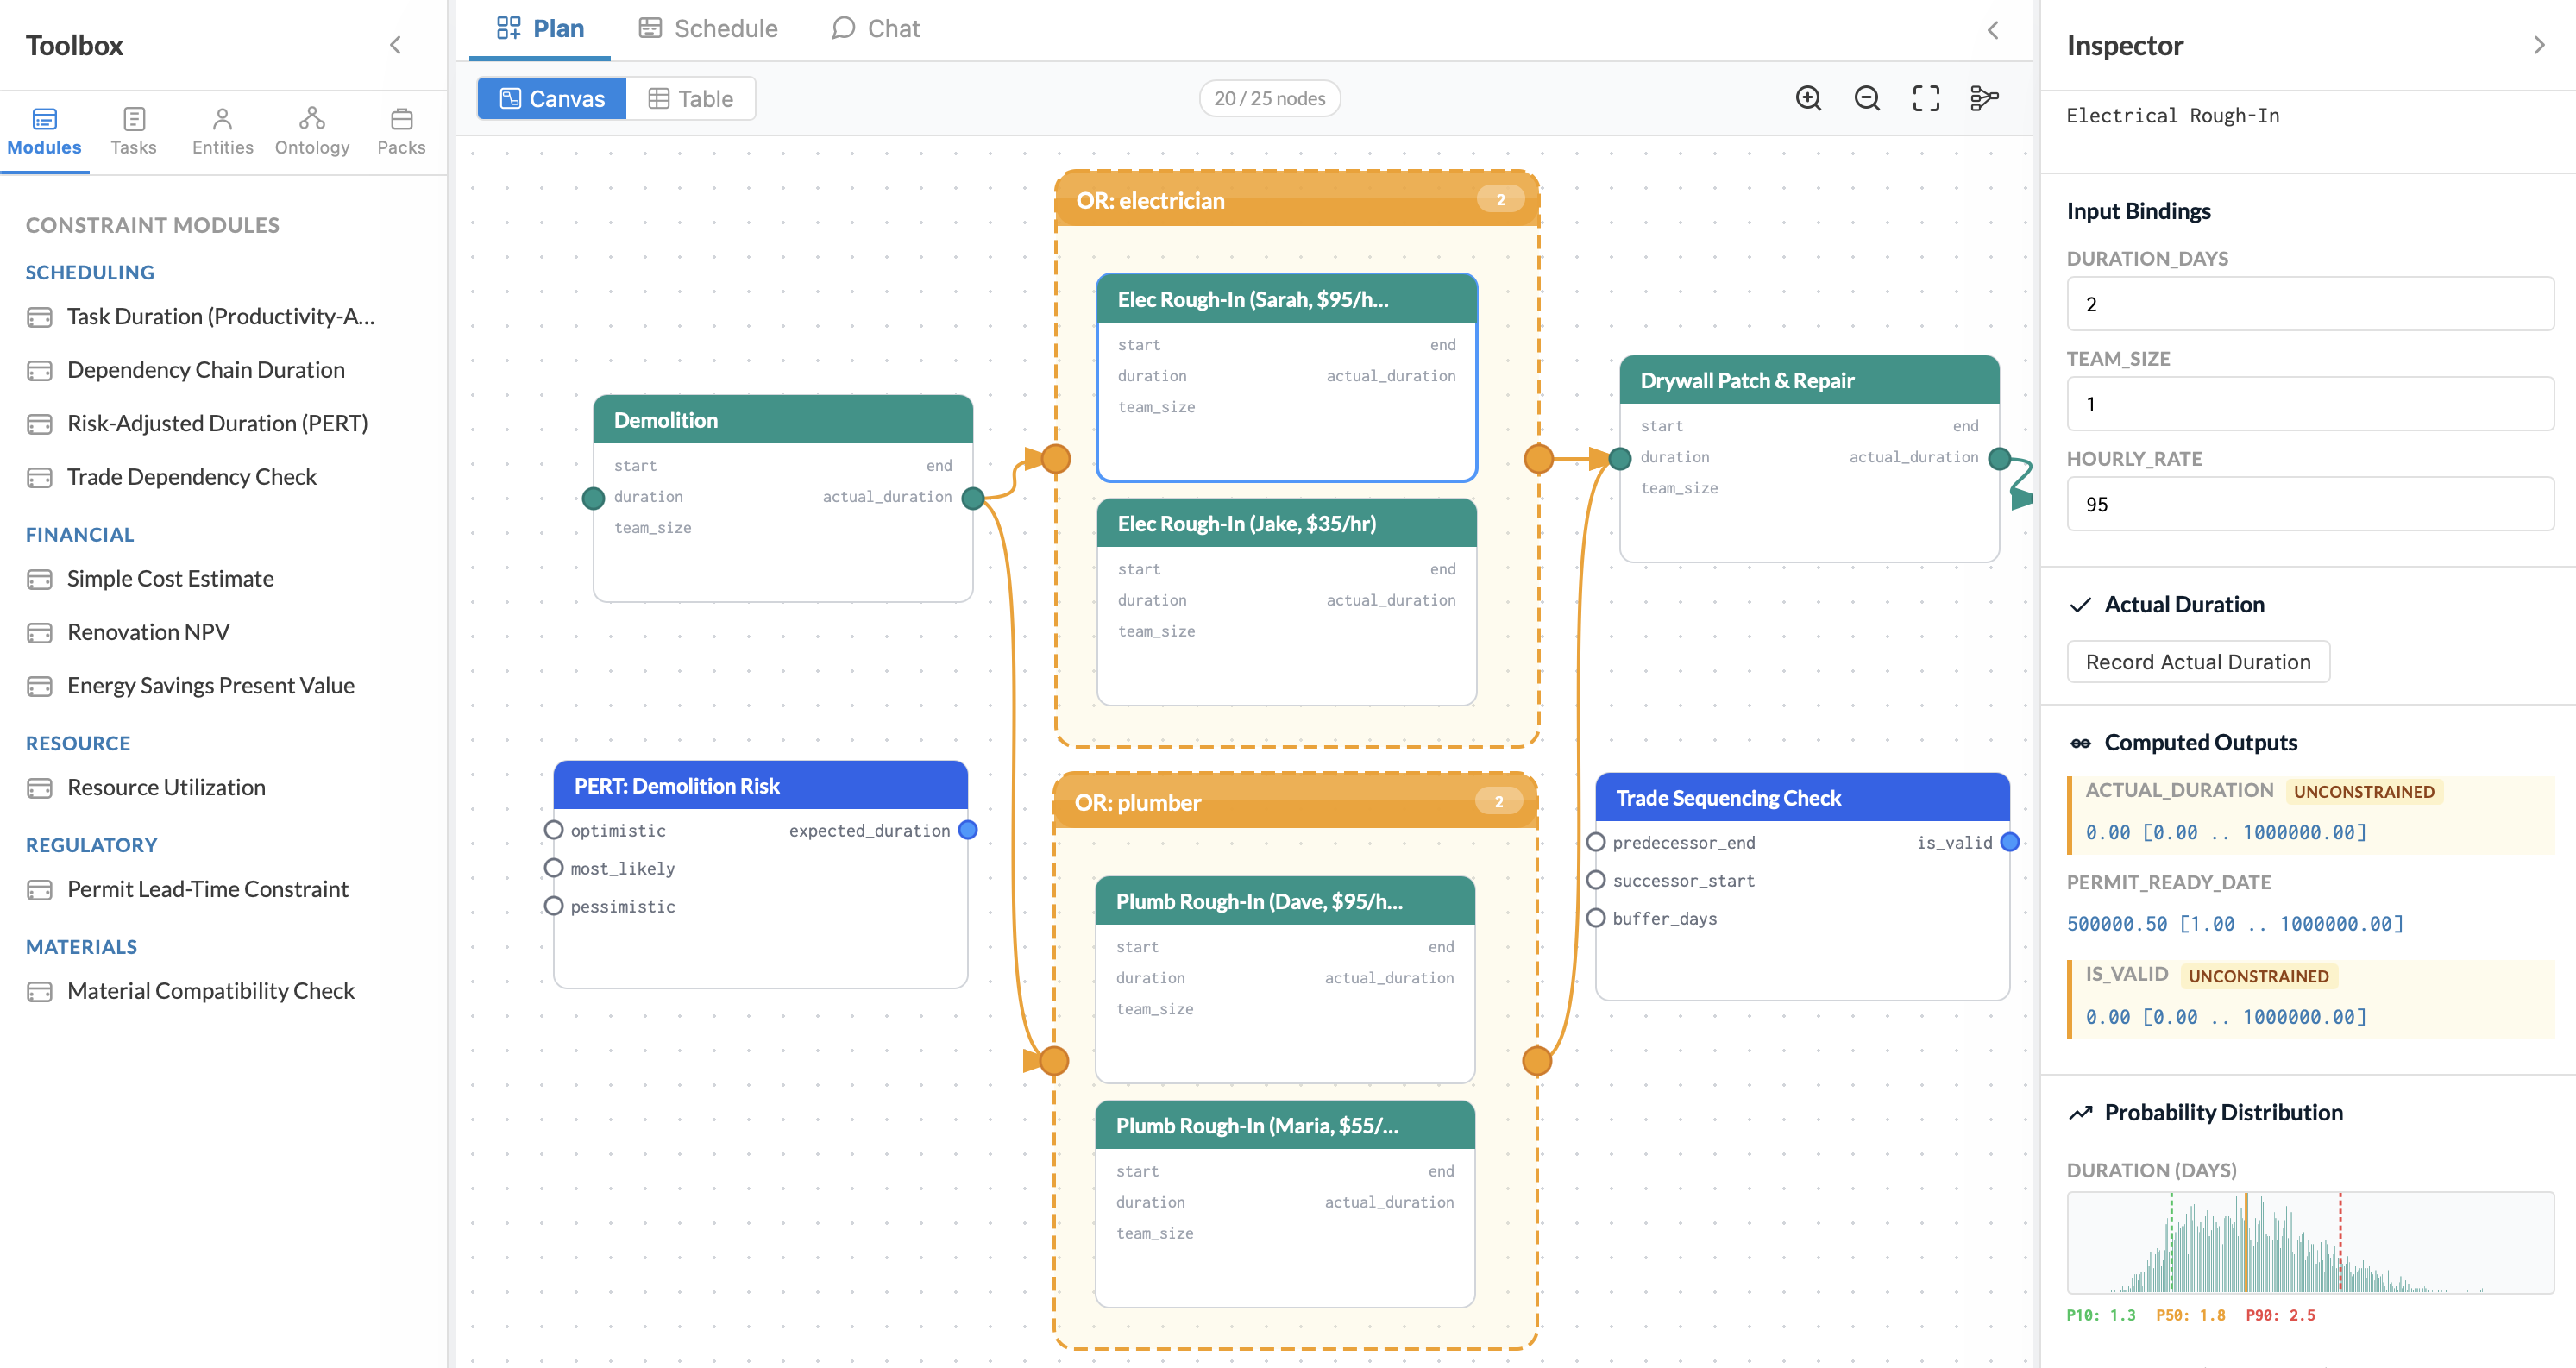Select the optimistic input port on PERT node
Screen dimensions: 2576x1368
click(x=555, y=830)
